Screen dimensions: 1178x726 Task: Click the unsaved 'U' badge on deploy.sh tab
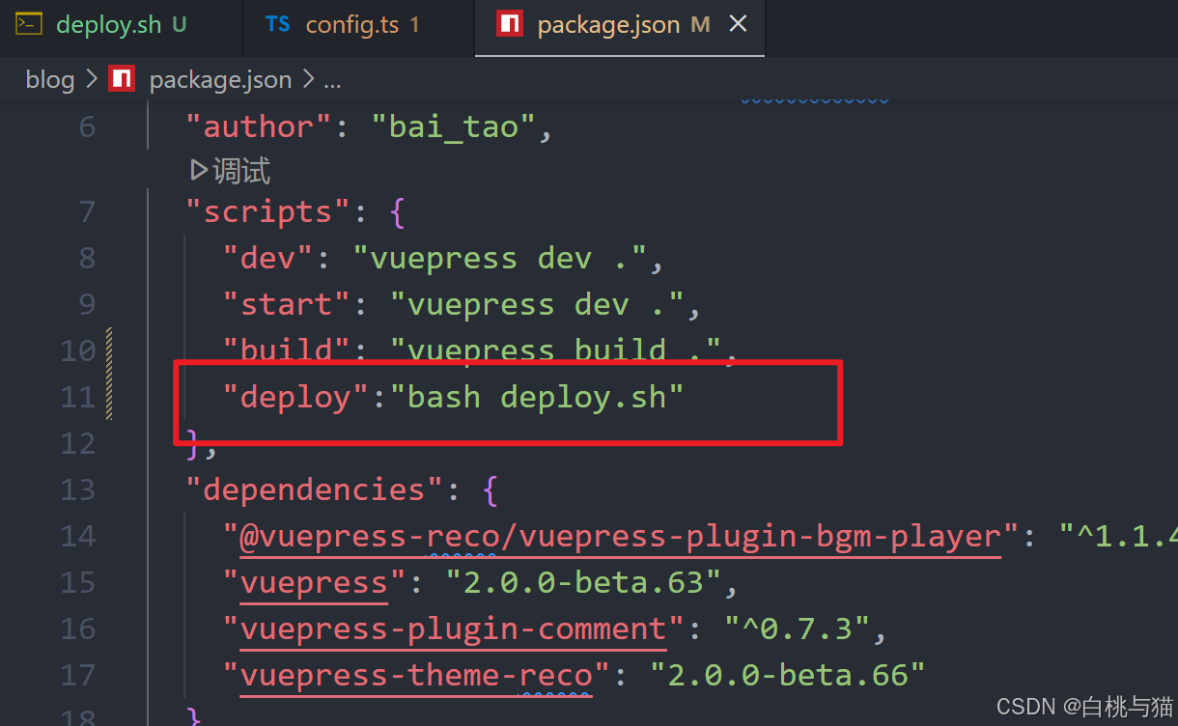(179, 24)
